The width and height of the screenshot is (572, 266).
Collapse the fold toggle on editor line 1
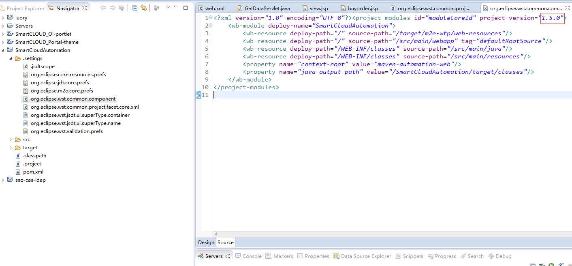click(210, 17)
